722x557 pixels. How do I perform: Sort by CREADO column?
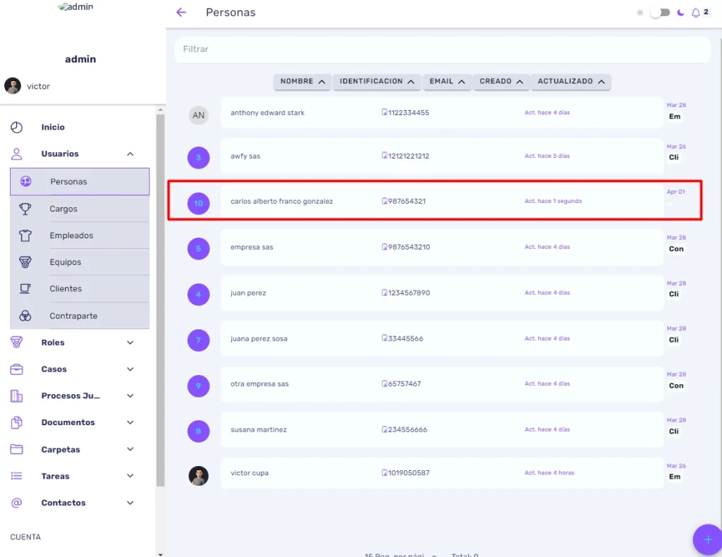[x=501, y=82]
